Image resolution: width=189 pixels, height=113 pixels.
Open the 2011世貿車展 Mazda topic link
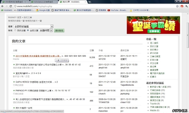click(x=38, y=56)
